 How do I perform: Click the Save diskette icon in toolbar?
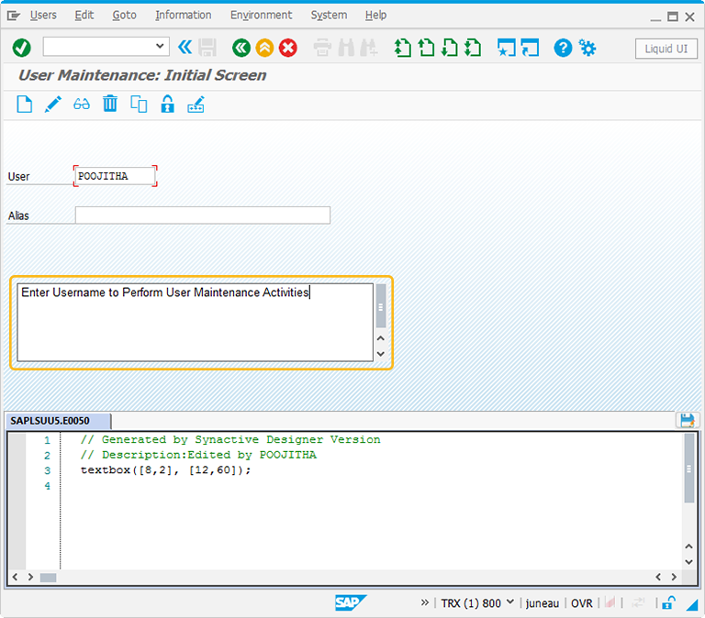pos(207,47)
